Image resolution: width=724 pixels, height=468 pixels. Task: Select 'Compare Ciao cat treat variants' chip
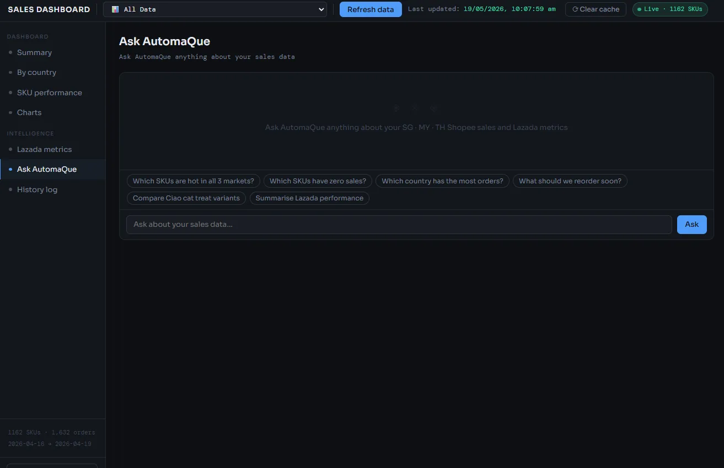186,198
